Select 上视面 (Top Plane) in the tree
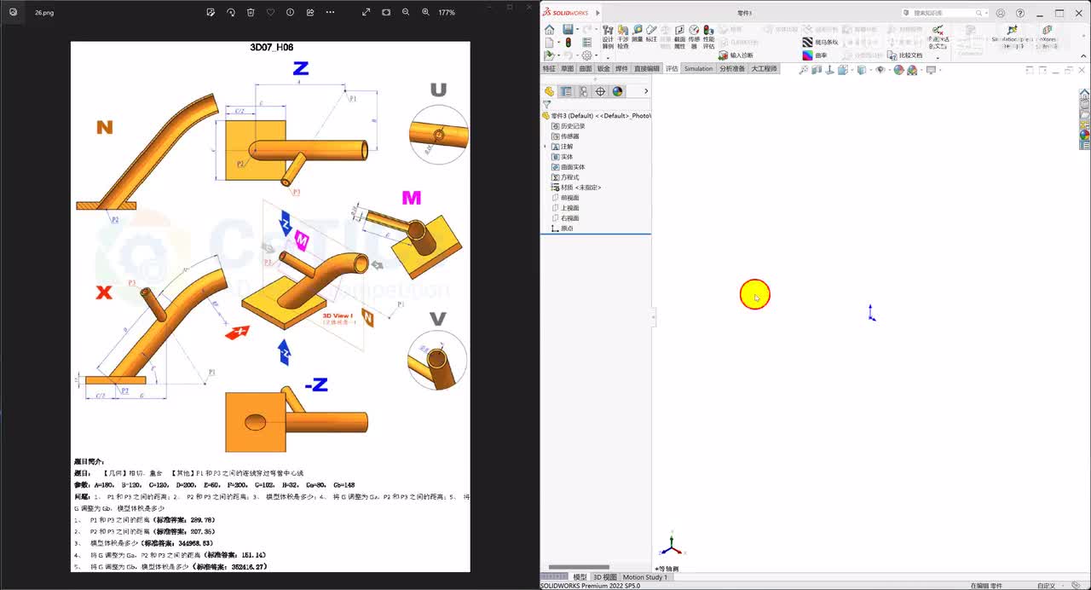1091x590 pixels. [x=565, y=208]
